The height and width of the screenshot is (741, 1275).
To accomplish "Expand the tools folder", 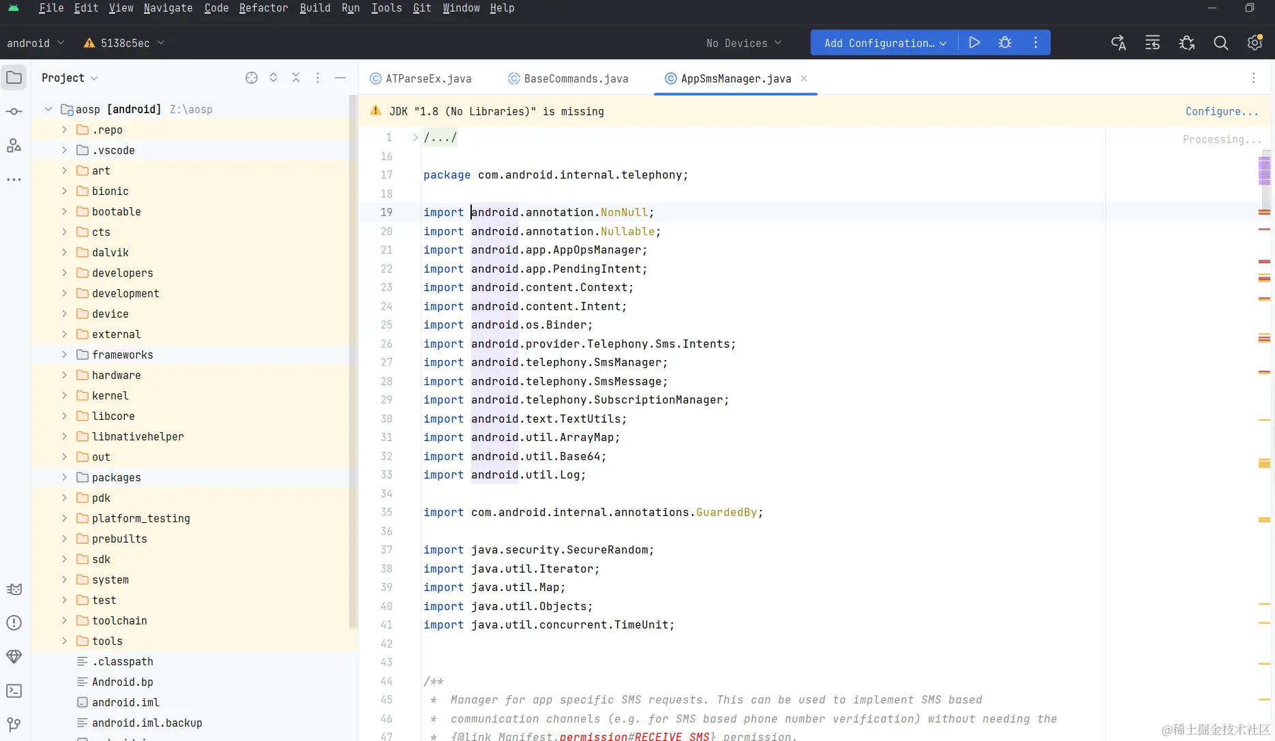I will click(x=65, y=641).
